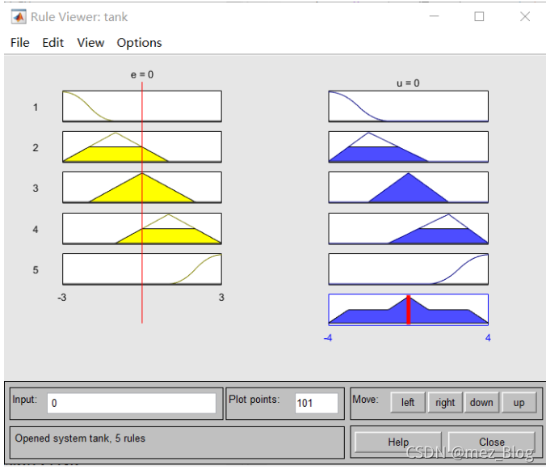Screen dimensions: 546x470
Task: Select rule number 2 label
Action: point(36,147)
